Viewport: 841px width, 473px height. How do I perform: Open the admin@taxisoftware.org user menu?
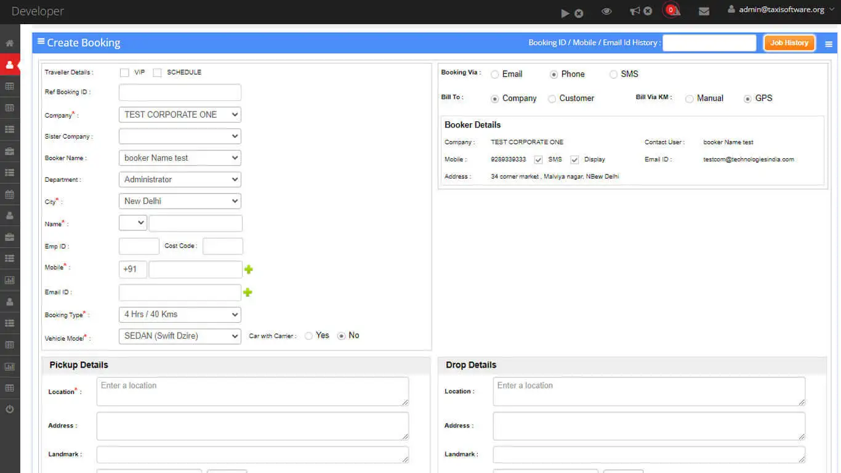coord(776,10)
